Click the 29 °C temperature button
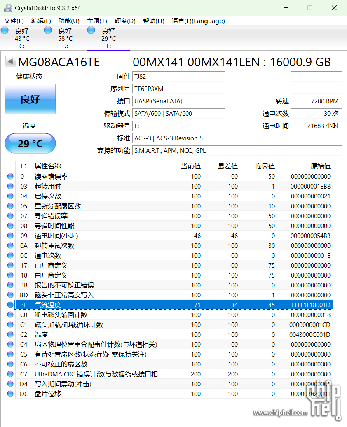Screen dimensions: 347x427 tap(30, 143)
